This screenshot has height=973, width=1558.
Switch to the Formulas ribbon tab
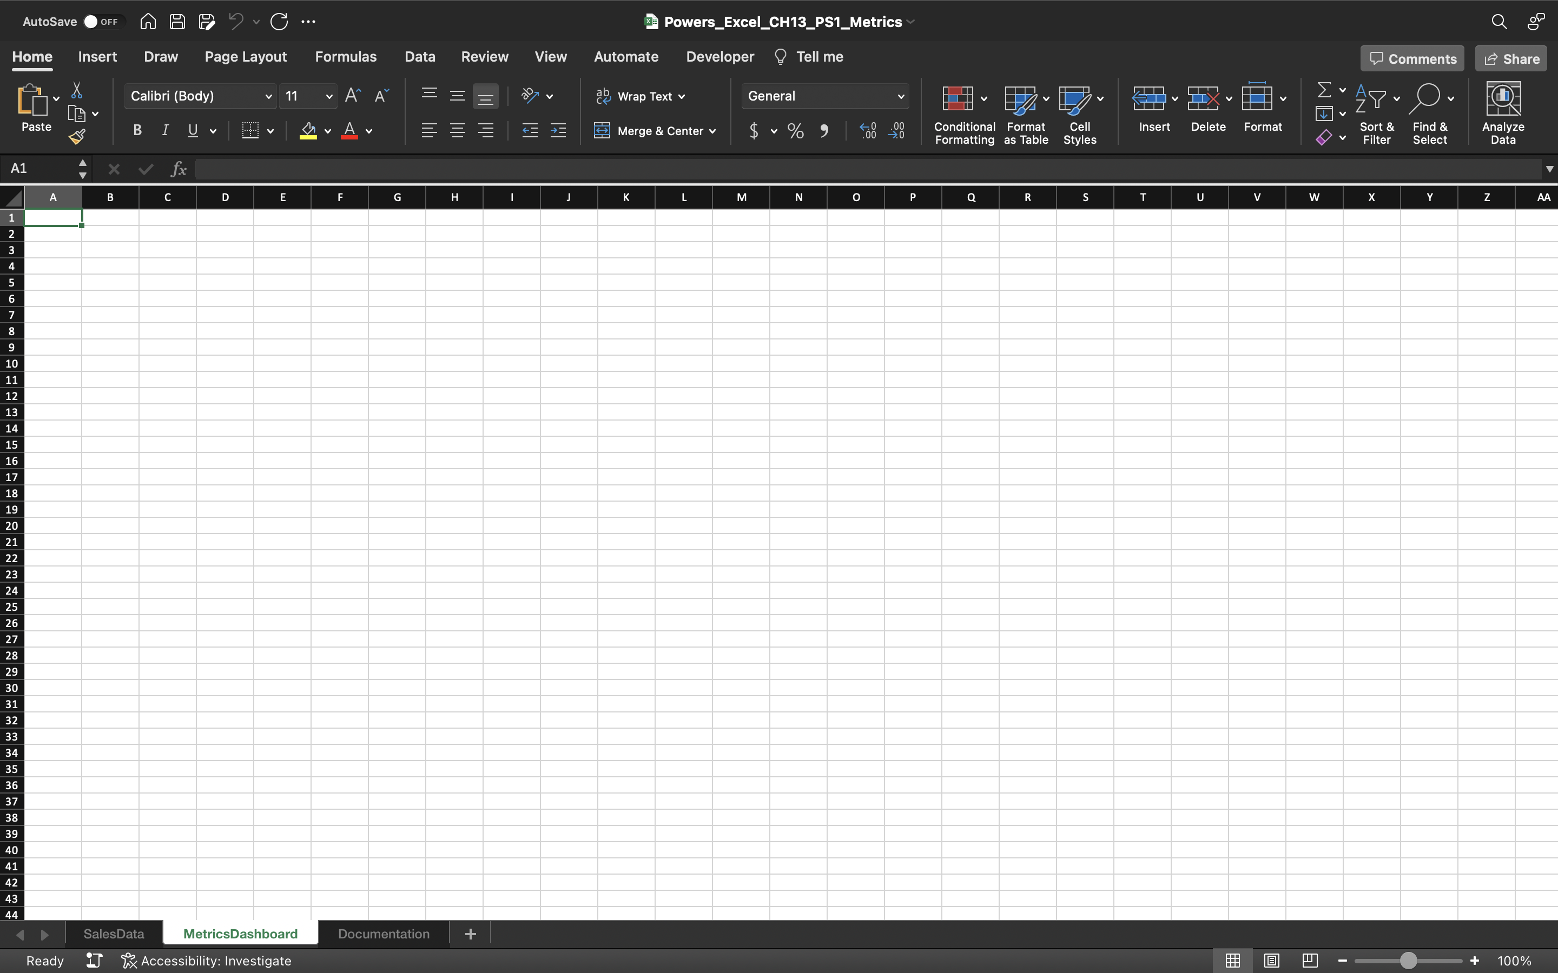pos(346,57)
